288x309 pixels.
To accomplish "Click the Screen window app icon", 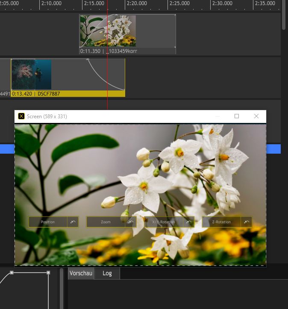I will click(21, 116).
